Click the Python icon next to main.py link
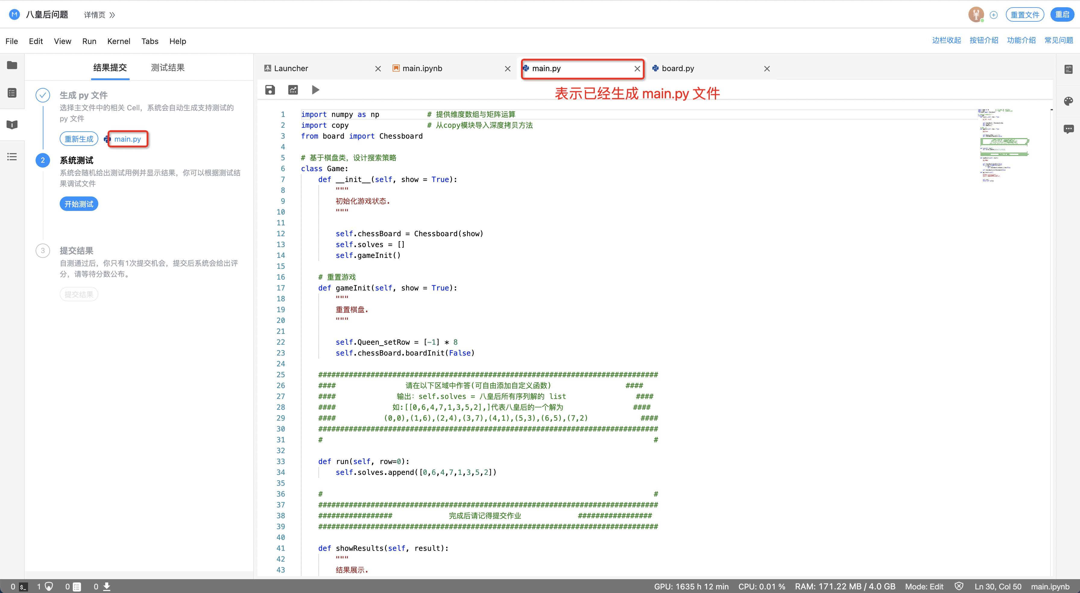The width and height of the screenshot is (1080, 593). pyautogui.click(x=108, y=139)
